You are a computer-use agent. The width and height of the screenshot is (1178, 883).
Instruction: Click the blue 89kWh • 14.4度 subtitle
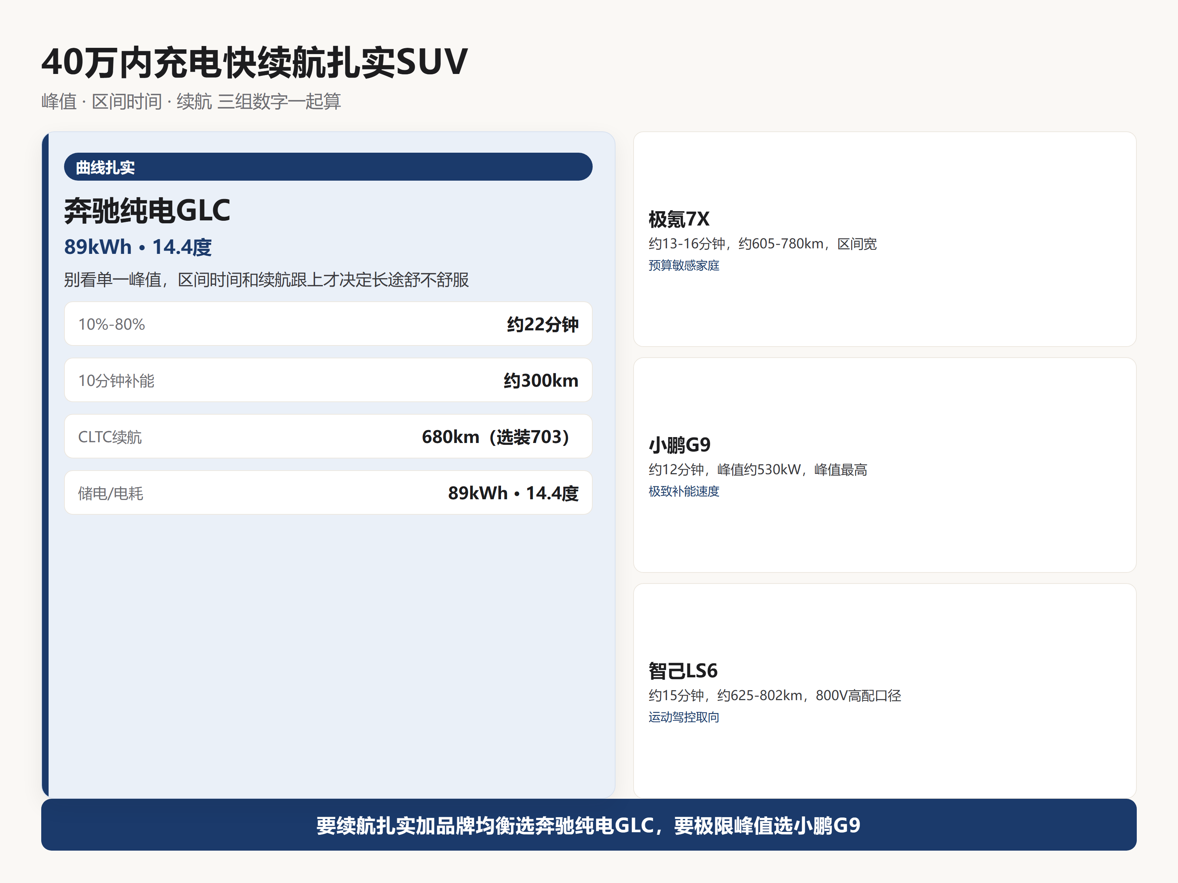[x=138, y=247]
